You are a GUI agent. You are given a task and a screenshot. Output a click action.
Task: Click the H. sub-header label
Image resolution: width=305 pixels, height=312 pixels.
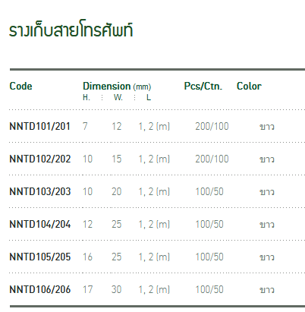pyautogui.click(x=86, y=97)
